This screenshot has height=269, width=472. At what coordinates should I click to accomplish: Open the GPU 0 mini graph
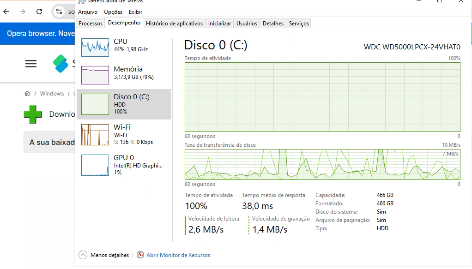pos(95,165)
